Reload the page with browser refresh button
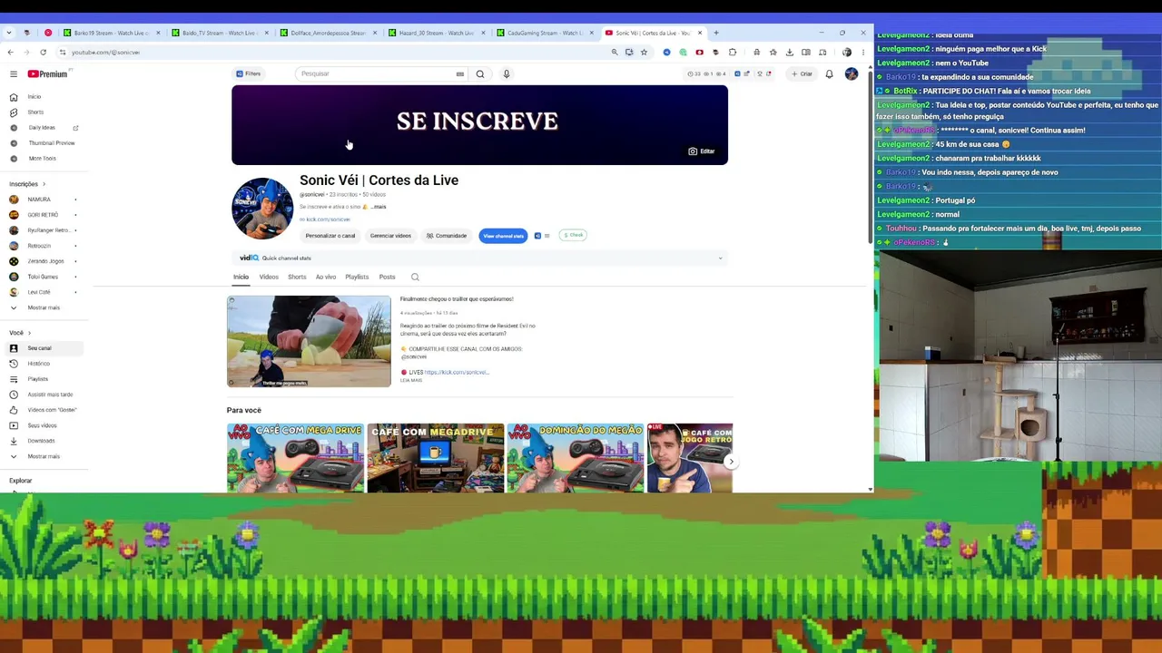This screenshot has height=653, width=1162. click(x=43, y=53)
